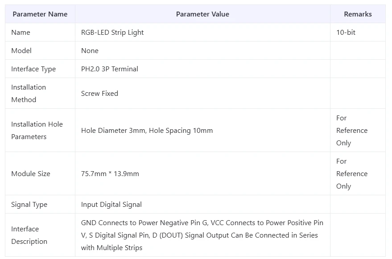The image size is (392, 259).
Task: Select the "Signal Type" parameter cell
Action: pyautogui.click(x=29, y=205)
